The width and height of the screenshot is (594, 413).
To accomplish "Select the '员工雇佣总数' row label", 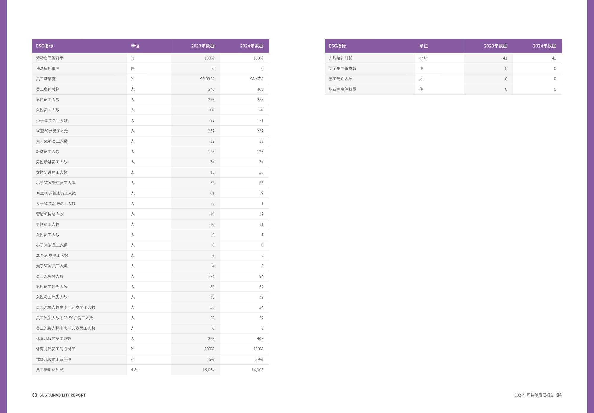I will pyautogui.click(x=48, y=89).
